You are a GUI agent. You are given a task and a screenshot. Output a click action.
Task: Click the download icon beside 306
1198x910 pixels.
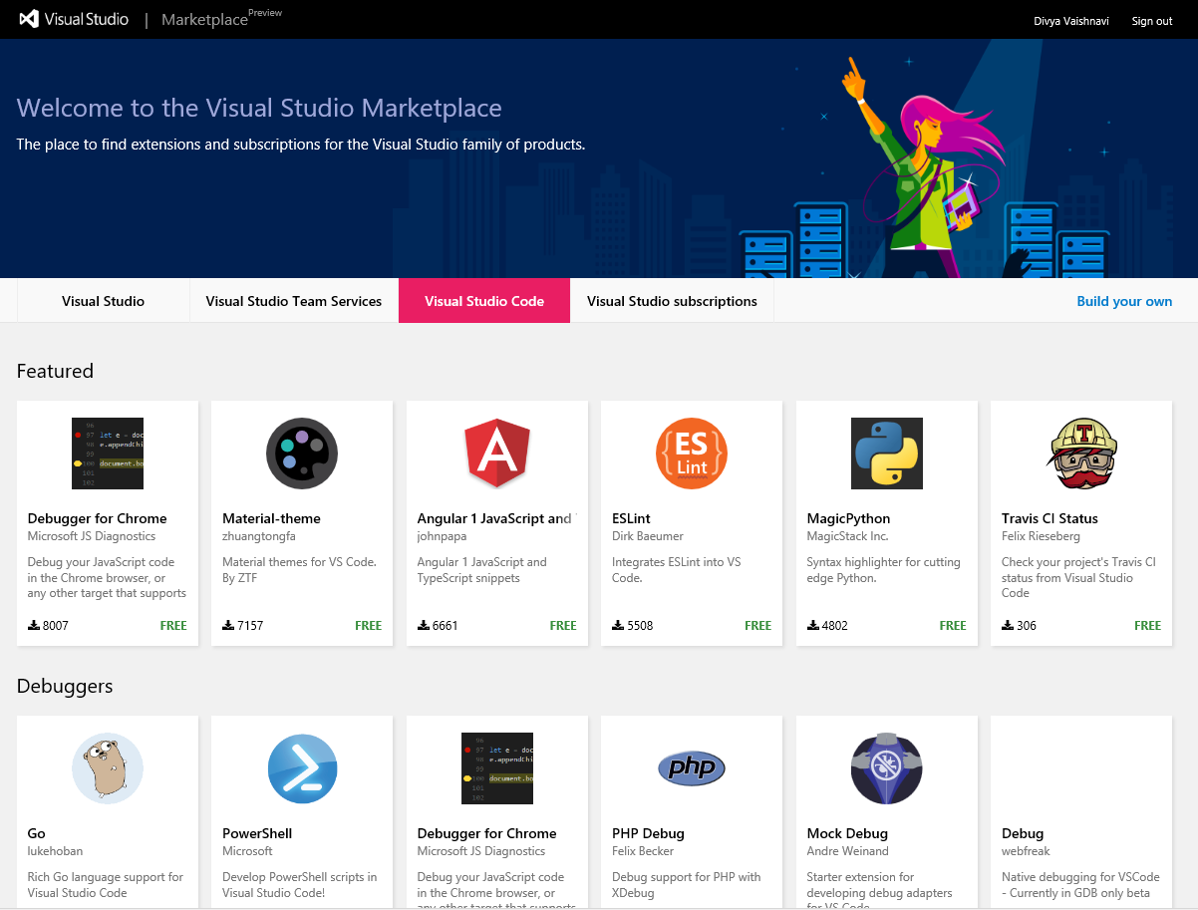[1008, 625]
